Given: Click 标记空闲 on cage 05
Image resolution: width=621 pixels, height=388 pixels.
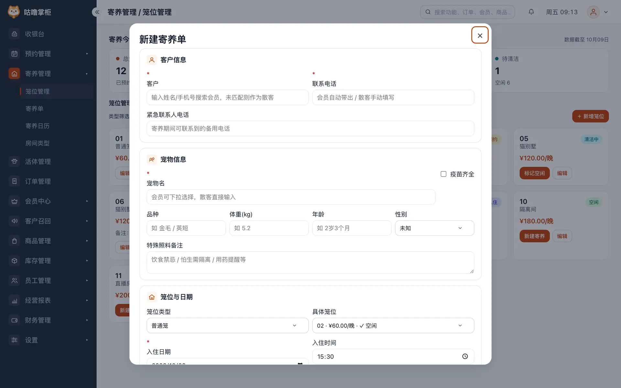Looking at the screenshot, I should pos(534,173).
